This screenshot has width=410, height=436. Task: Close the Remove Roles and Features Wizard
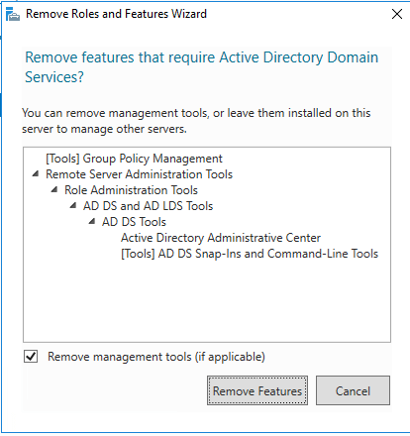point(397,14)
